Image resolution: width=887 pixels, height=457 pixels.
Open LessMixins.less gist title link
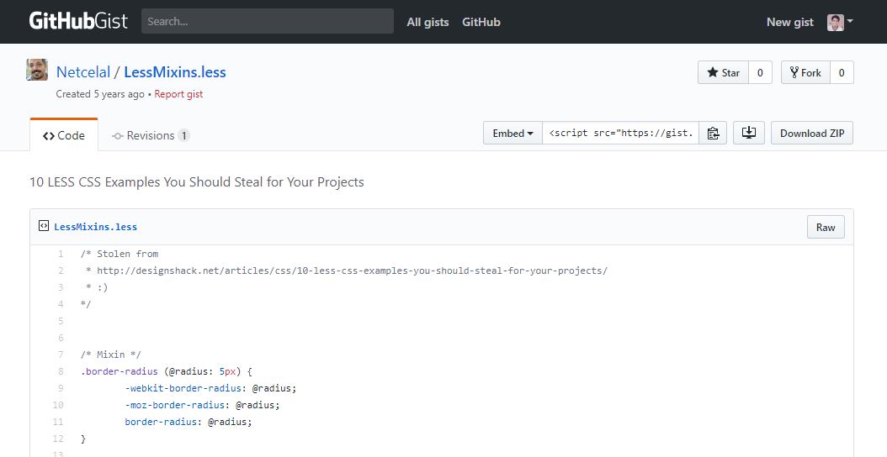[175, 72]
